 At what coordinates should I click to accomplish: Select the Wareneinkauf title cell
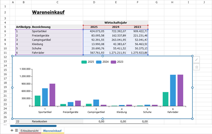tap(48, 13)
